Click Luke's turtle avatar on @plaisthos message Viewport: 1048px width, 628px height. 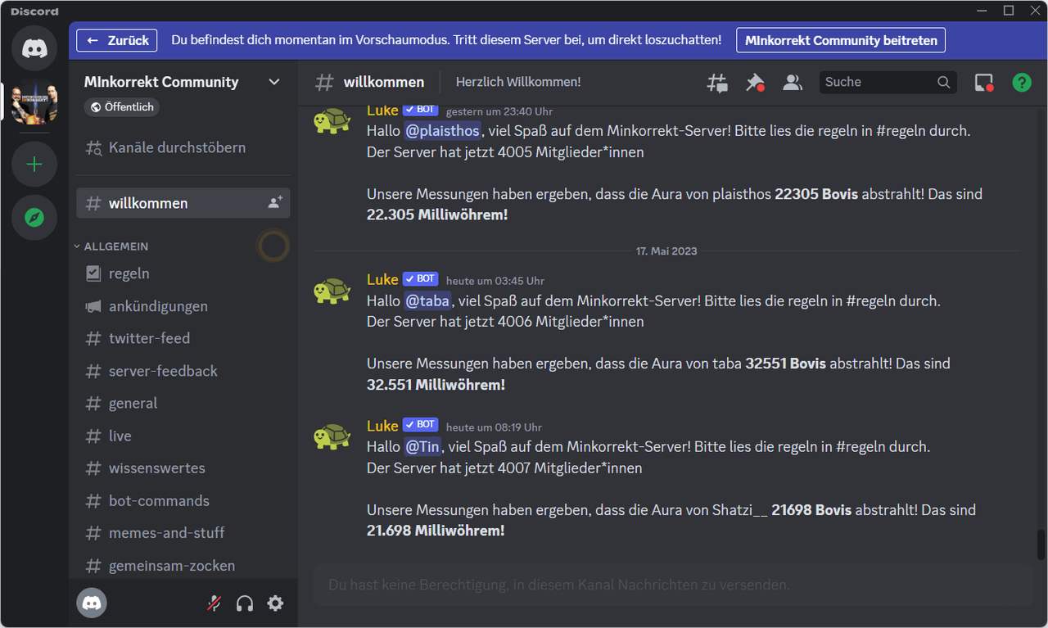[332, 120]
